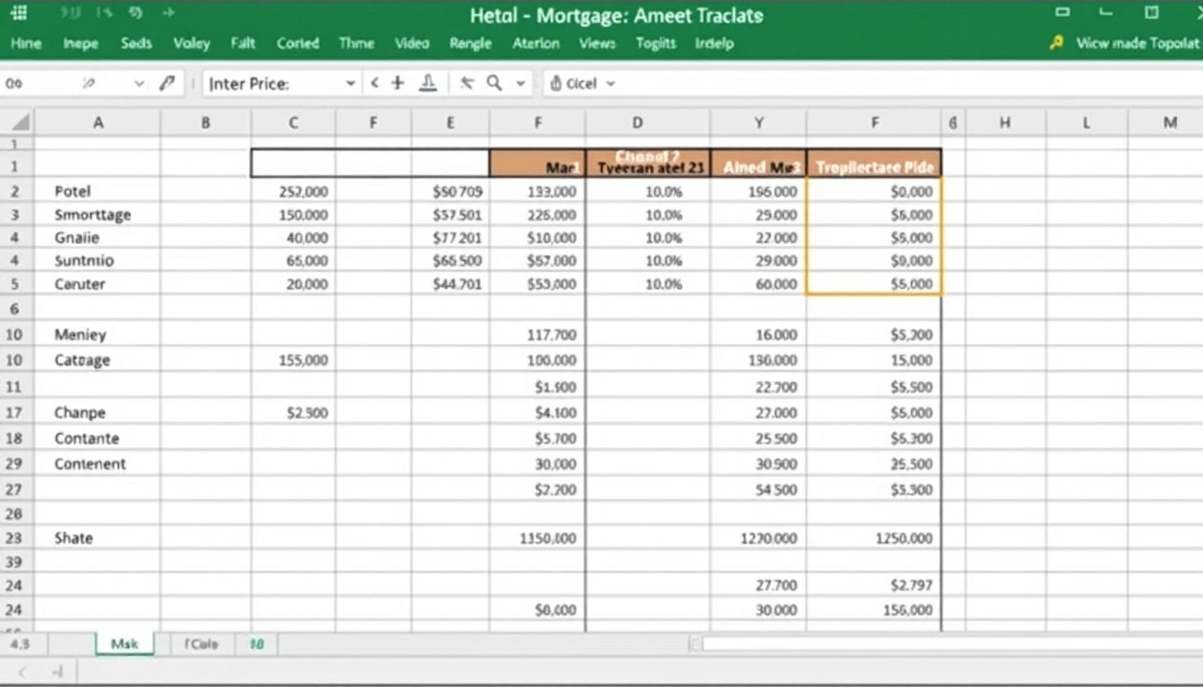Select the Potel cell
The width and height of the screenshot is (1203, 687).
pyautogui.click(x=98, y=191)
